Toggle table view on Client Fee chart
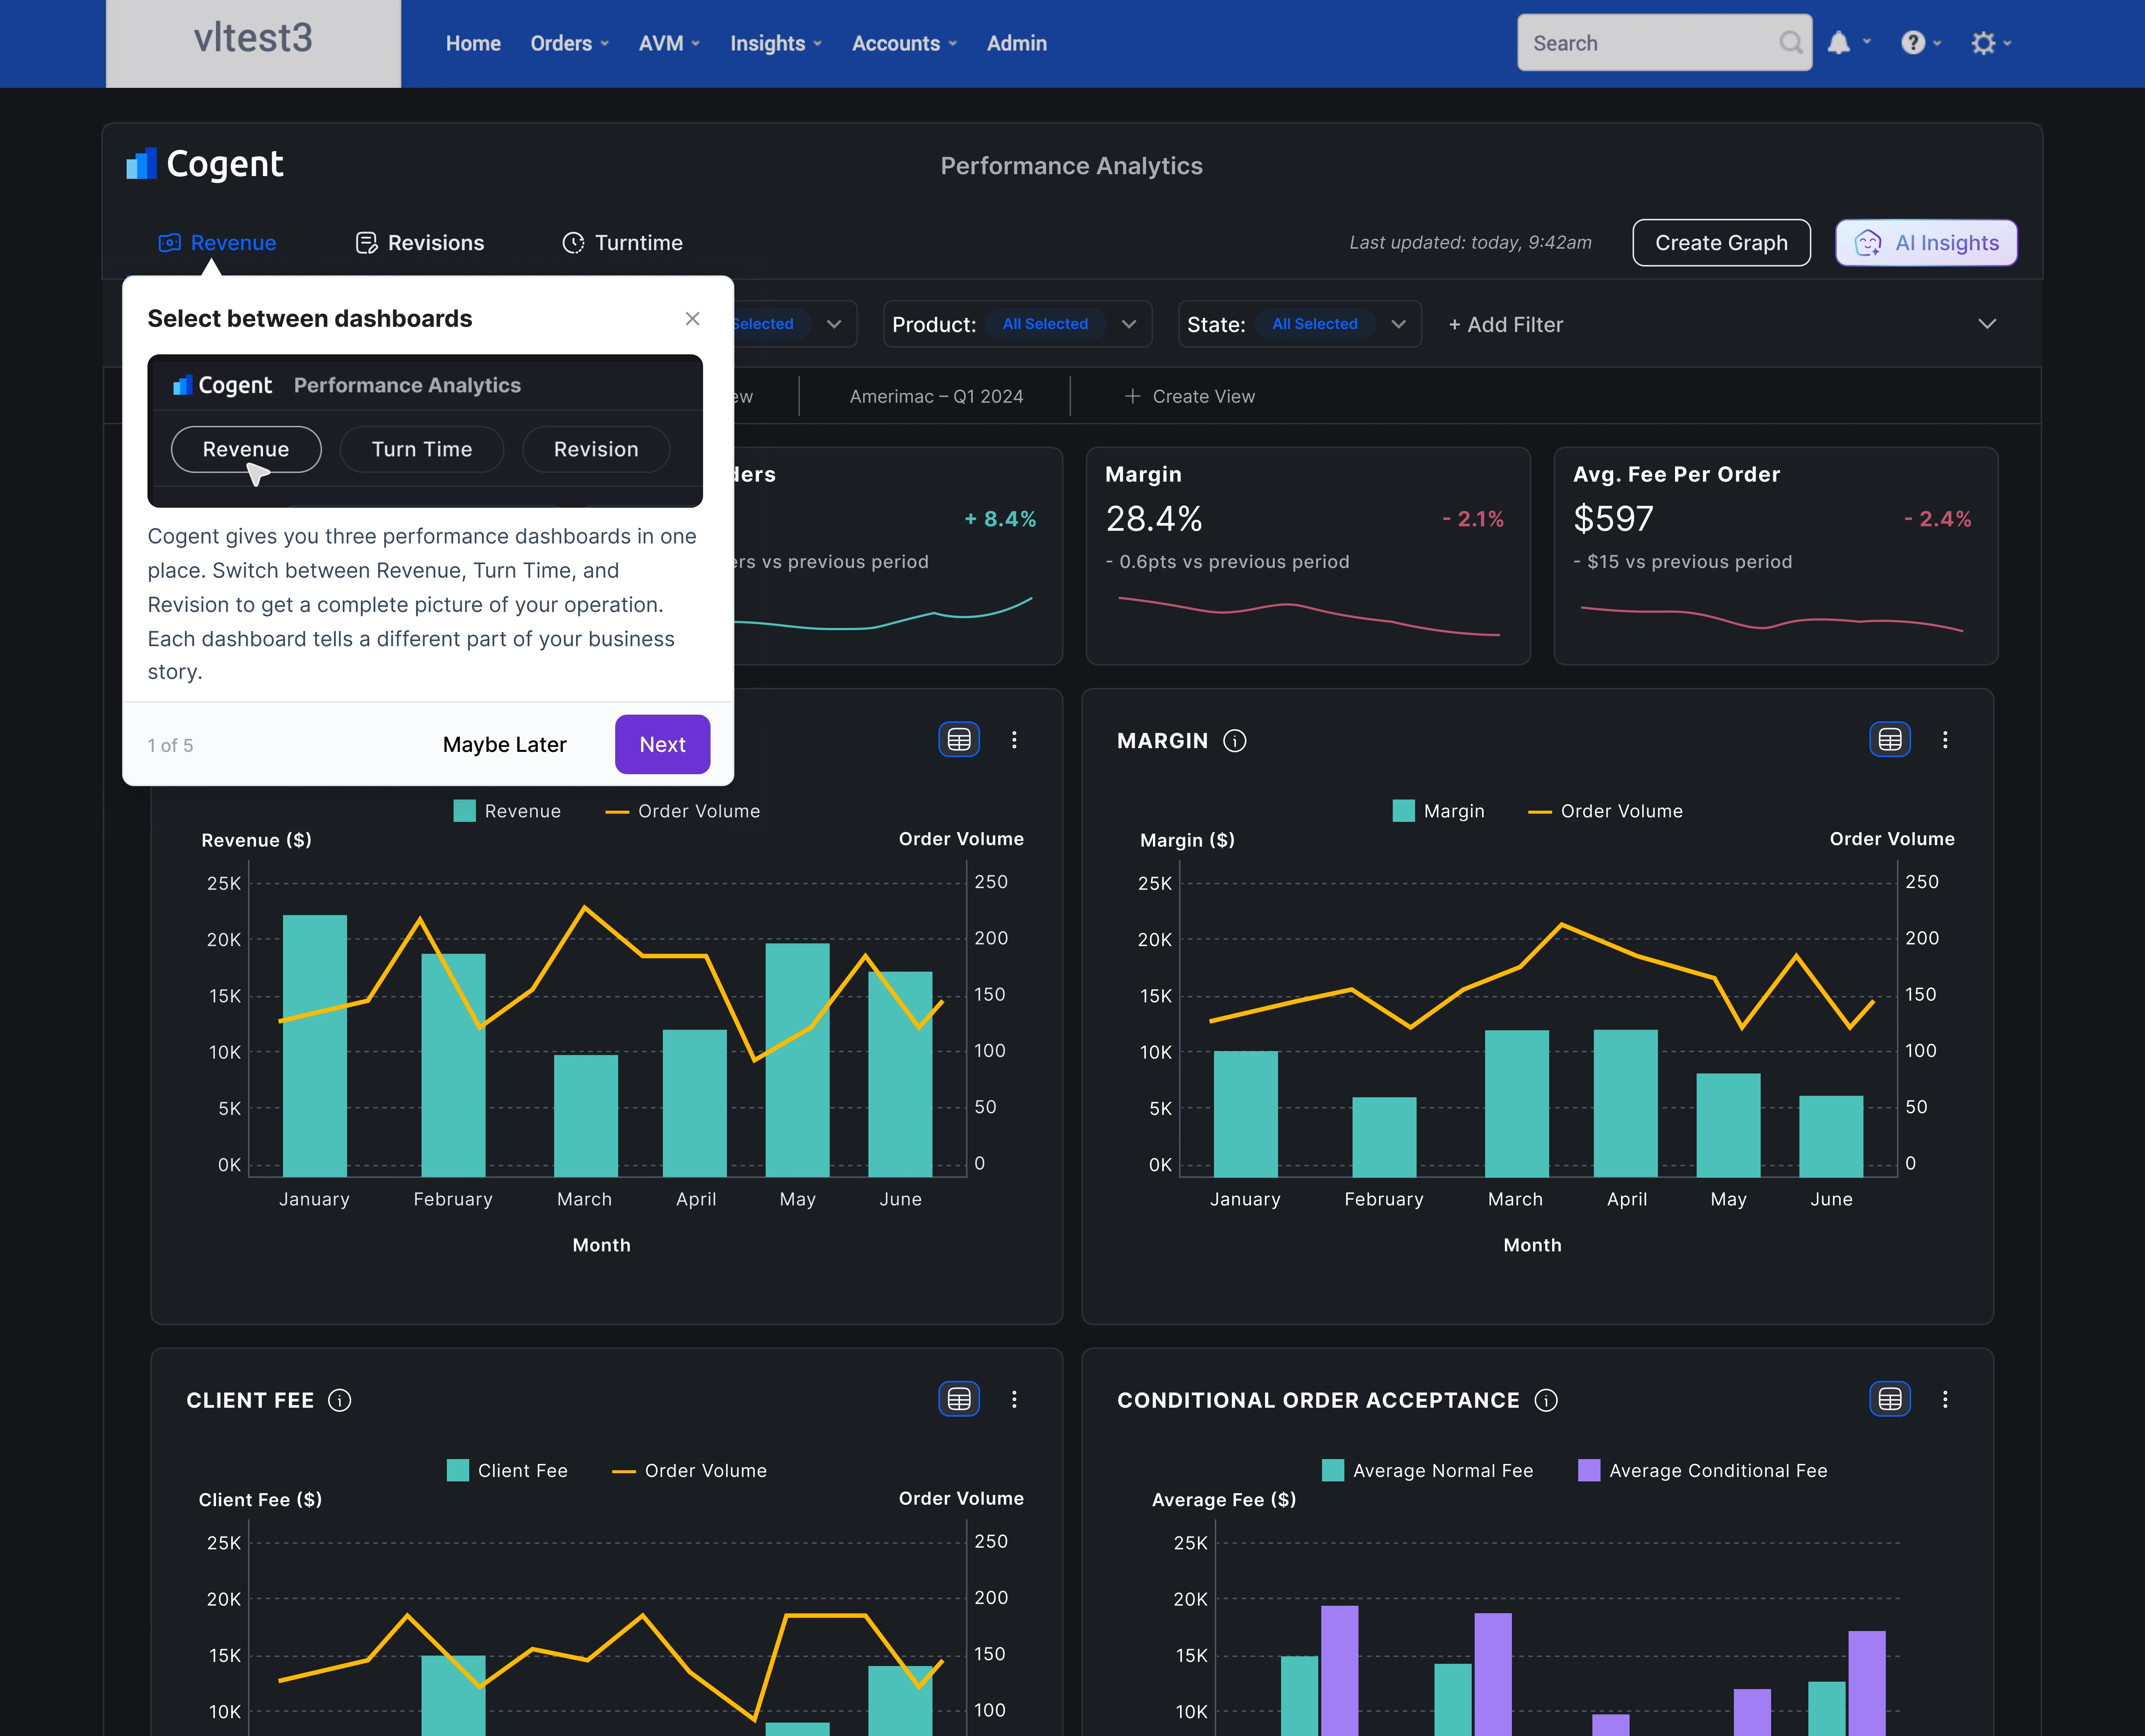This screenshot has width=2145, height=1736. click(959, 1399)
